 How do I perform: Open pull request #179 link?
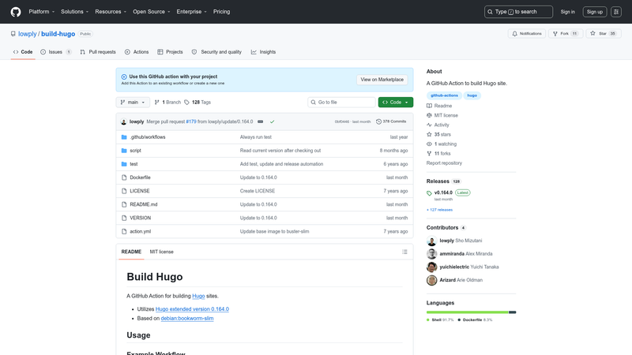tap(191, 121)
